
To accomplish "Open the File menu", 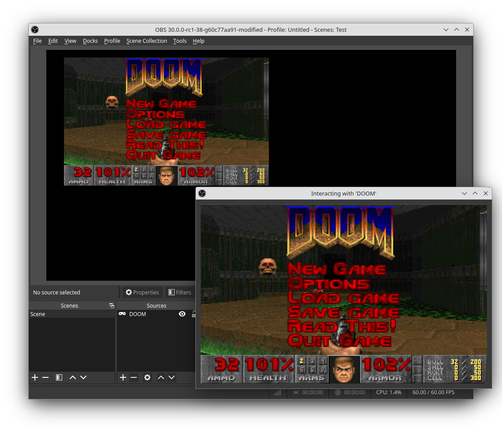I will click(x=37, y=41).
